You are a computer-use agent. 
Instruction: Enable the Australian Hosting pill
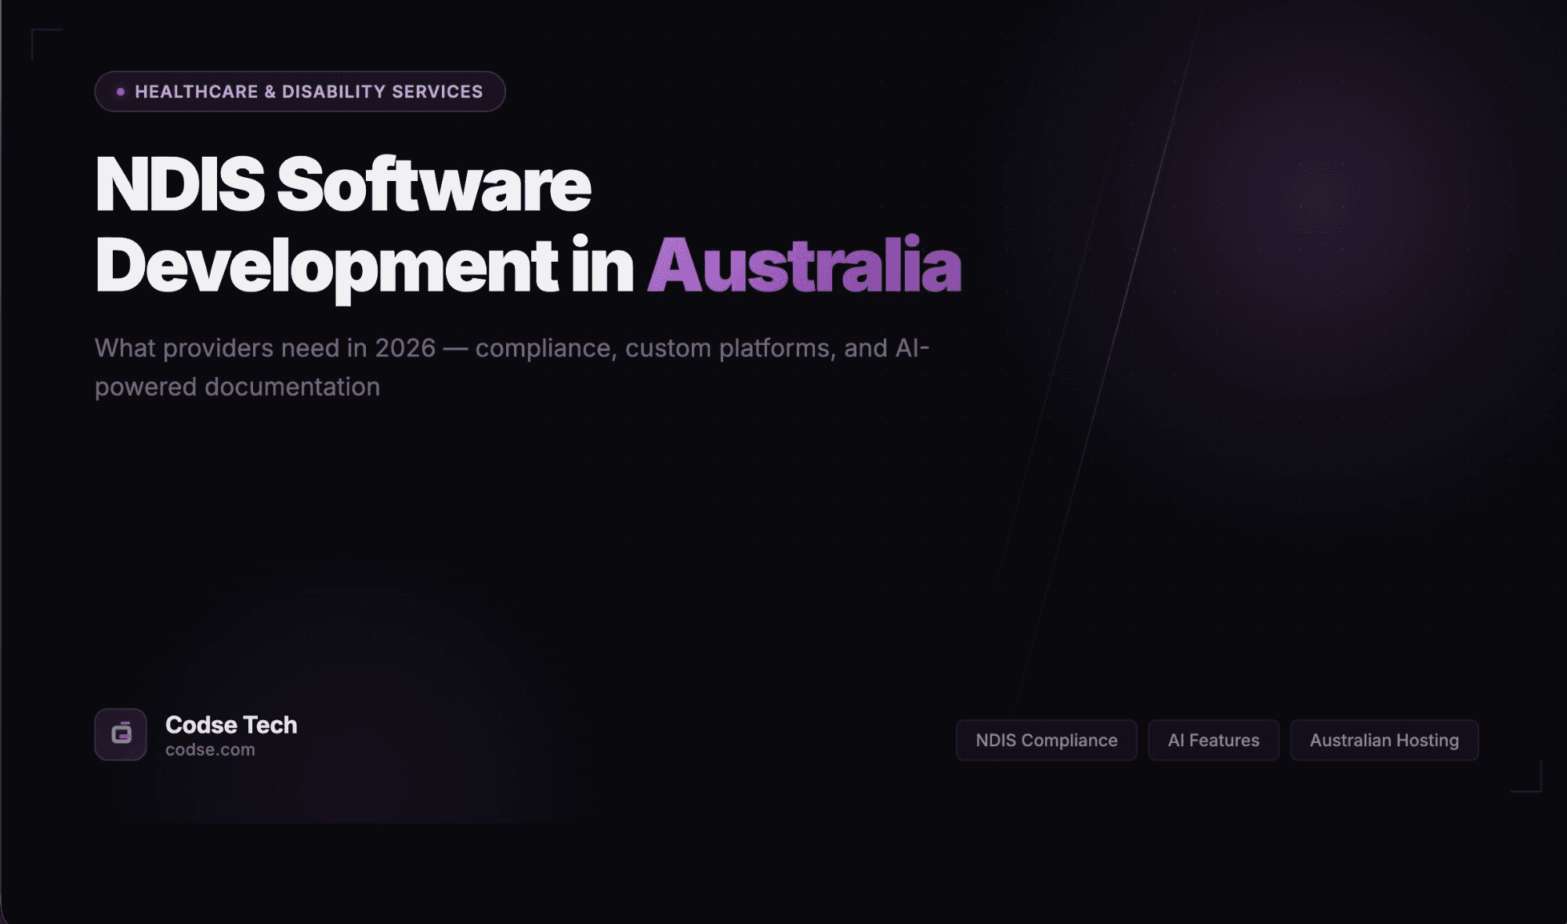[1384, 740]
